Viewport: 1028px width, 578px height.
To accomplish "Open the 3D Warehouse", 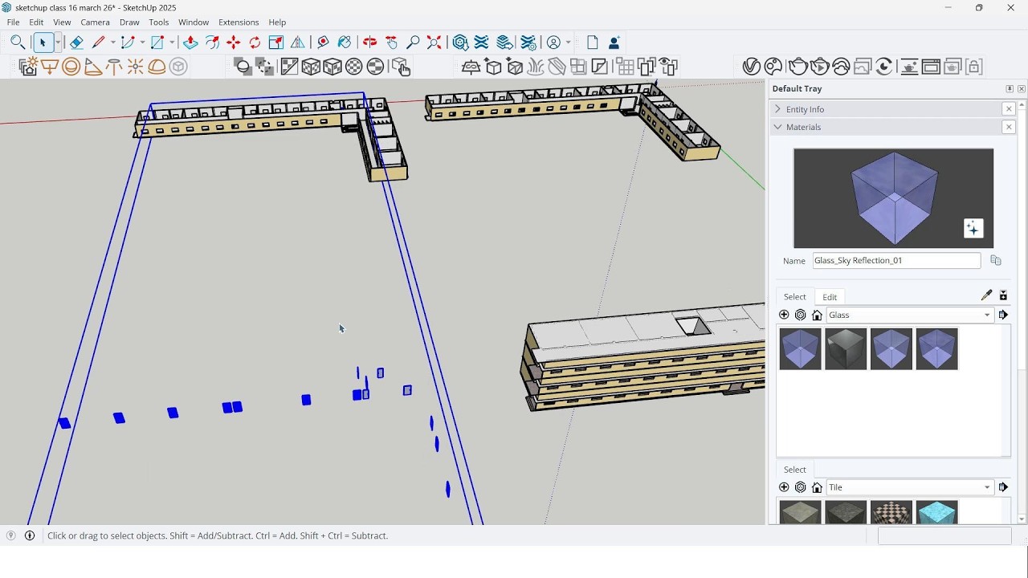I will tap(460, 43).
